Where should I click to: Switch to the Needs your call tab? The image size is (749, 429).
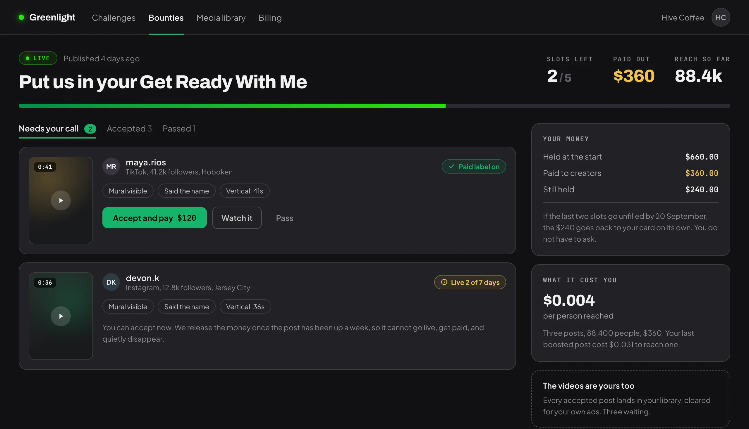pos(58,129)
